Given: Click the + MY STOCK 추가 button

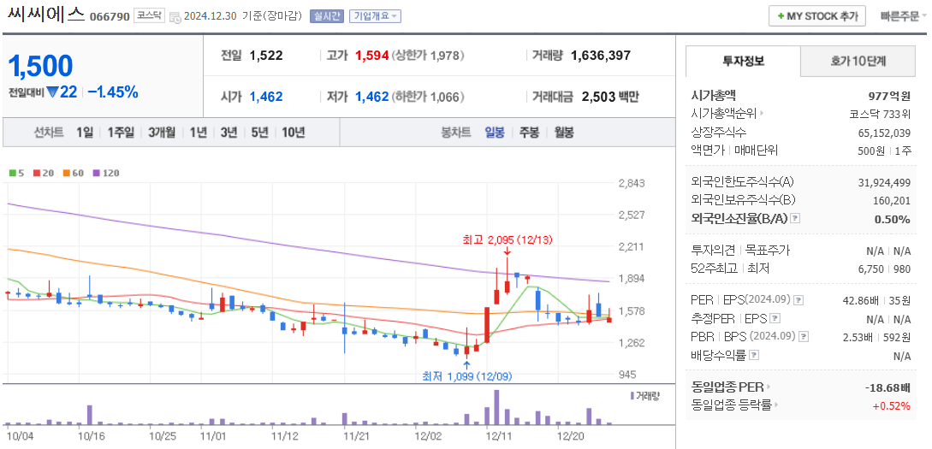Looking at the screenshot, I should 817,16.
